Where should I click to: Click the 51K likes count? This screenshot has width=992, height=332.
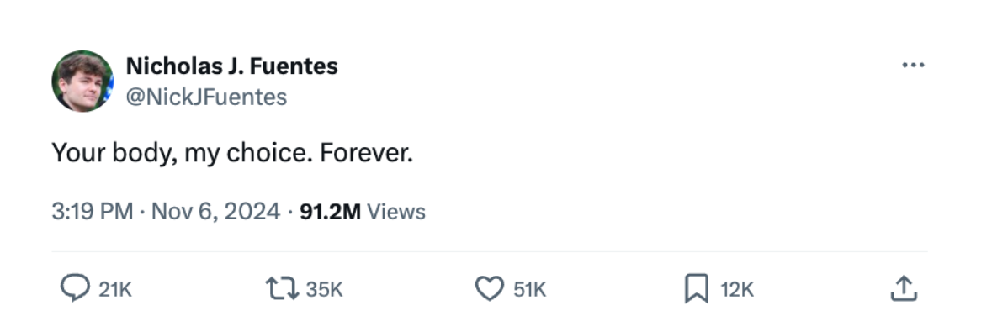coord(529,290)
